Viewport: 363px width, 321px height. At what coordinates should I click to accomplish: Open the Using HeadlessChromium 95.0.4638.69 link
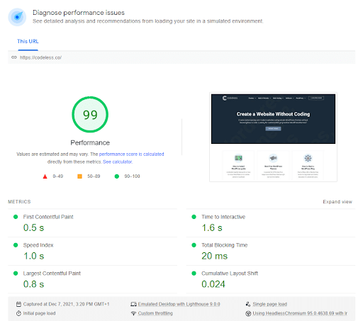pyautogui.click(x=300, y=313)
